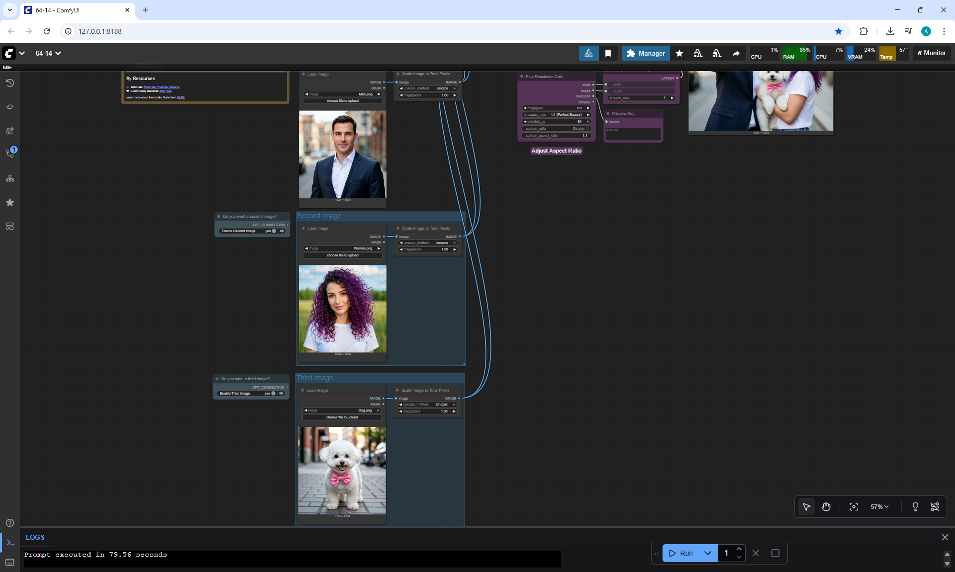Click the fit view icon
955x572 pixels.
click(854, 507)
